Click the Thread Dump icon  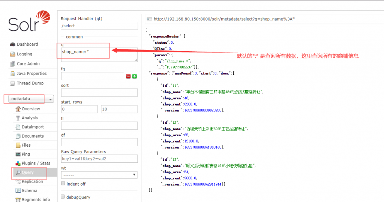click(x=12, y=83)
